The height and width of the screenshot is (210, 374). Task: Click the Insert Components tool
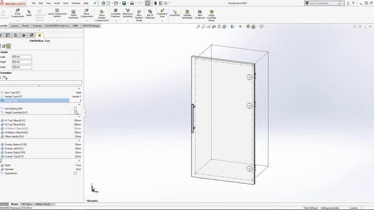click(18, 13)
